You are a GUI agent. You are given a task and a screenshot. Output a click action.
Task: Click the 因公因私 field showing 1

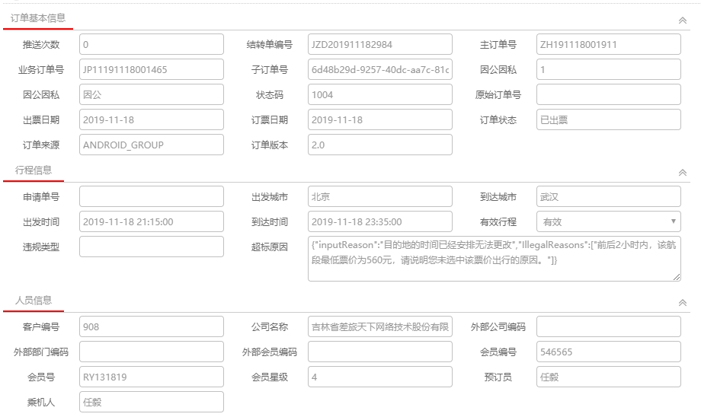(609, 69)
